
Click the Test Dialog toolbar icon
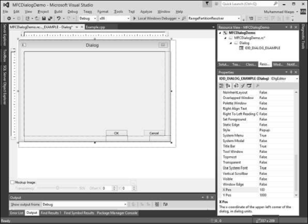pos(251,18)
